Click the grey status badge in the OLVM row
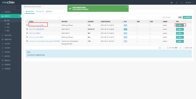This screenshot has height=99, width=196. click(125, 41)
